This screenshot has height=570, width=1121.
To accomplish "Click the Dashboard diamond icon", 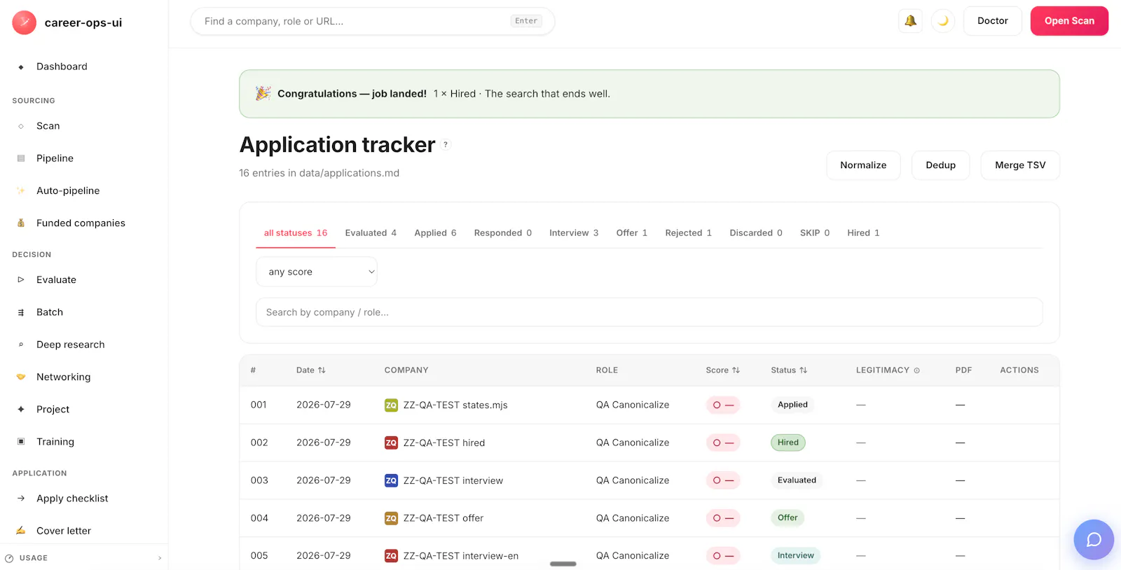I will (x=21, y=67).
